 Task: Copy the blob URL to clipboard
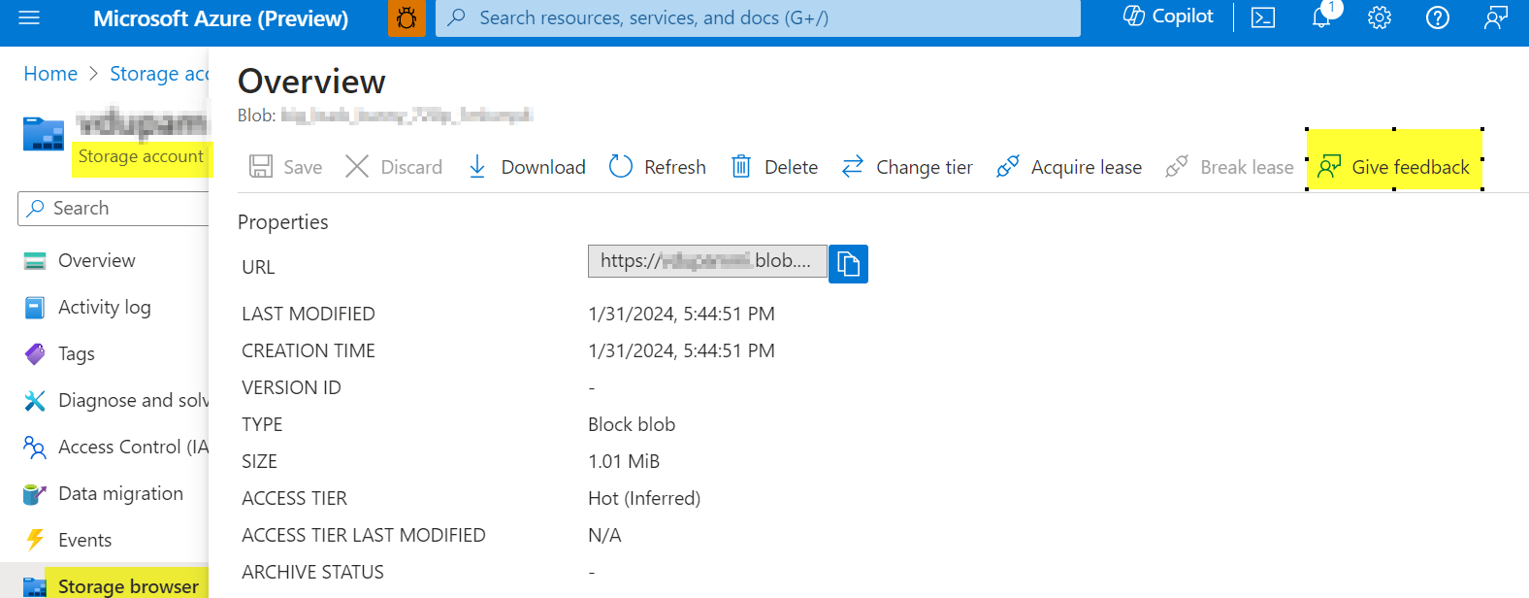(848, 263)
